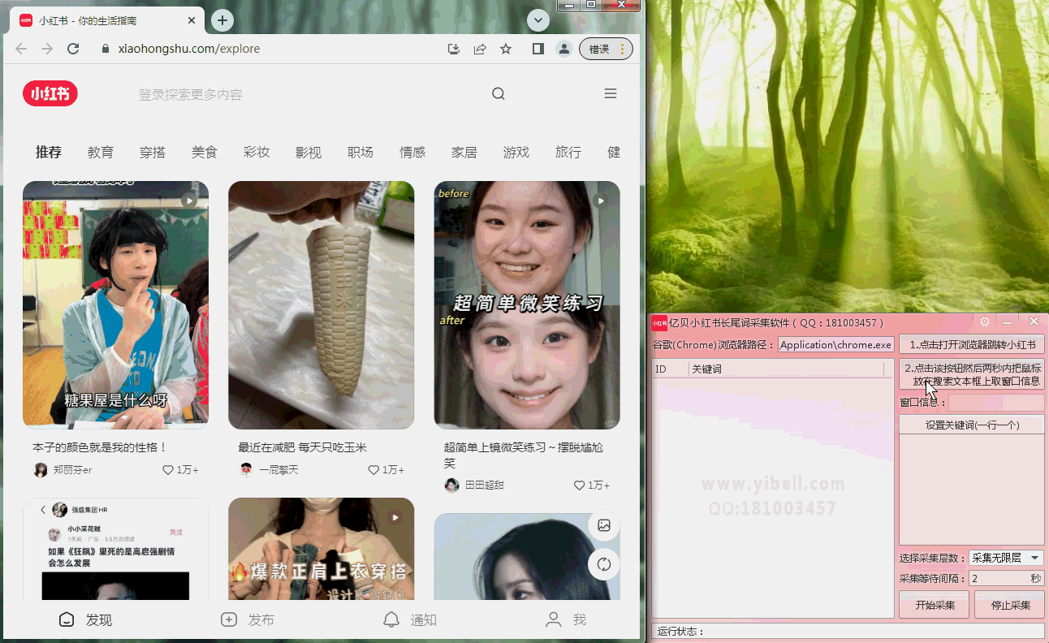Focus 采集等待间隔 seconds field
The image size is (1049, 643).
point(999,578)
